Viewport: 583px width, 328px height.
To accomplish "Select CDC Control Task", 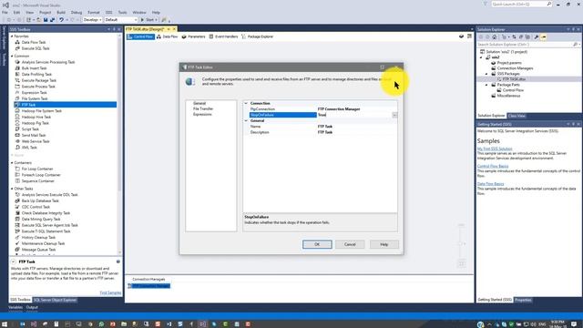I will coord(36,207).
